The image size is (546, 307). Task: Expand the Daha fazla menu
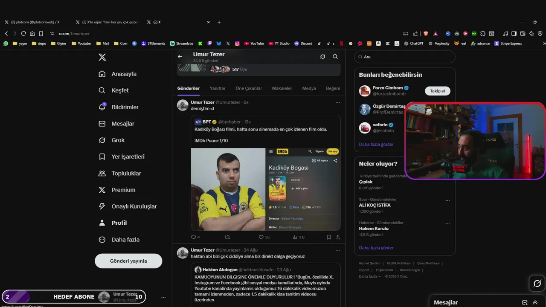pos(119,240)
